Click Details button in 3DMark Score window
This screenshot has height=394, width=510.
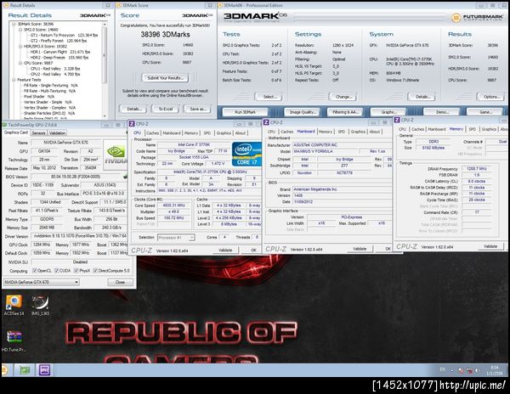133,109
